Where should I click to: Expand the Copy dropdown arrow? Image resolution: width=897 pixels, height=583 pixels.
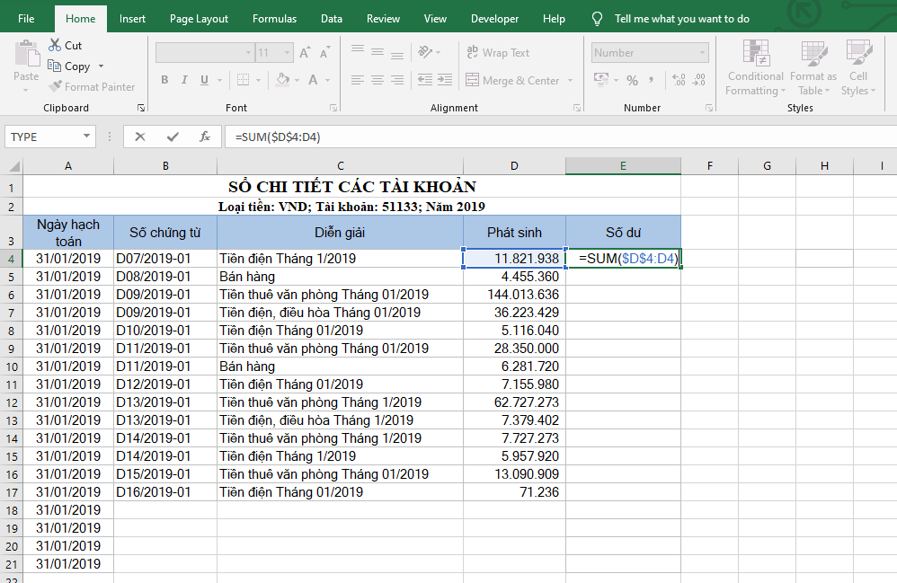point(101,66)
